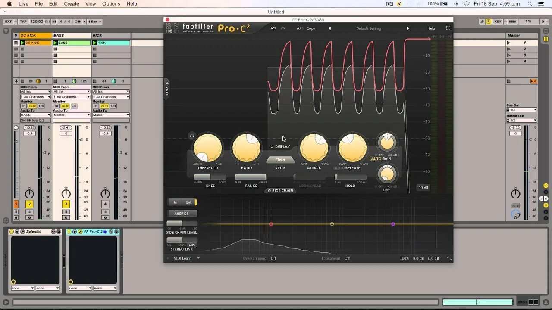
Task: Click the undo arrow in Pro-C 2 header
Action: point(273,28)
